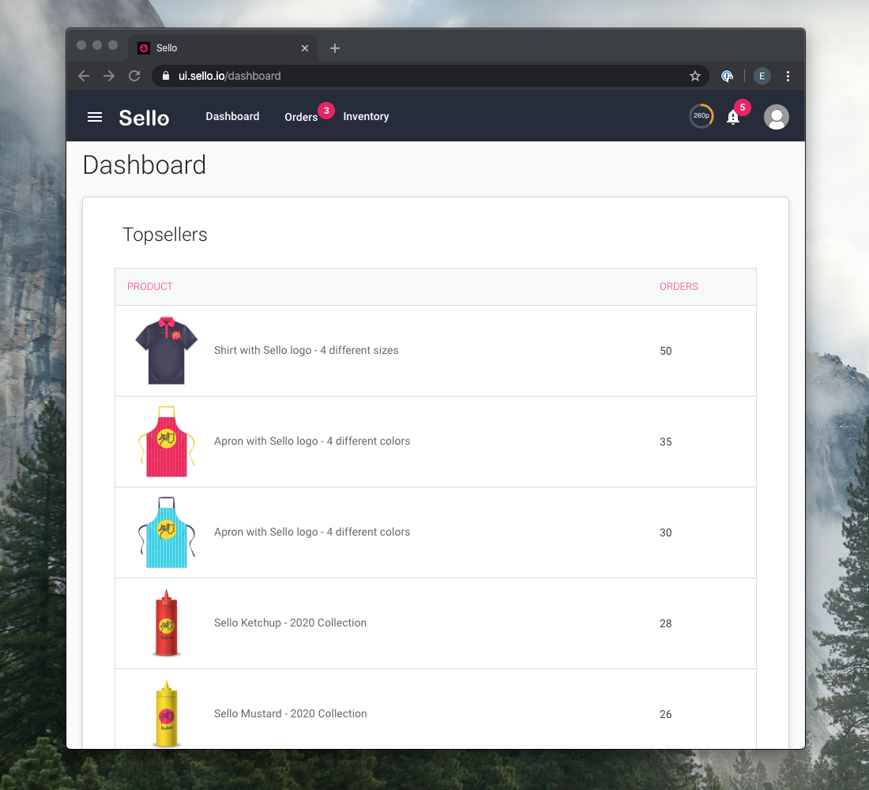Open the Chrome three-dot menu
The width and height of the screenshot is (869, 790).
click(x=788, y=76)
